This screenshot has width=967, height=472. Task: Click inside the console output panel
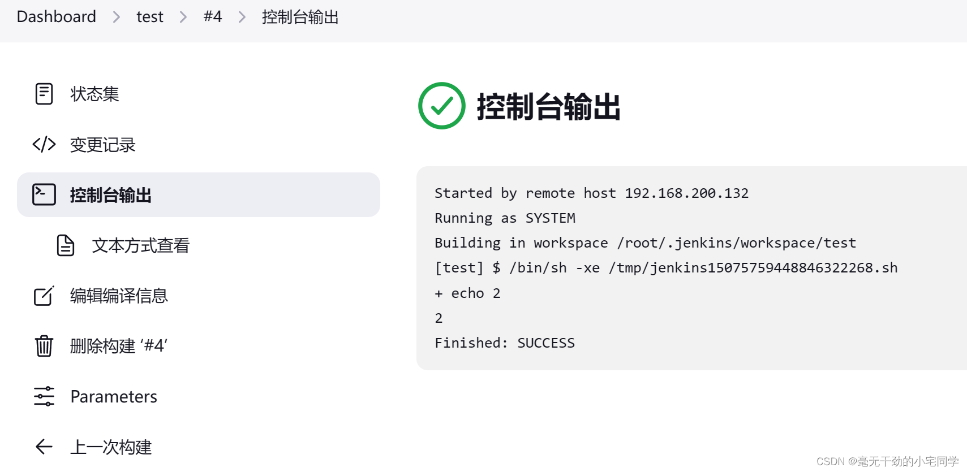coord(651,267)
